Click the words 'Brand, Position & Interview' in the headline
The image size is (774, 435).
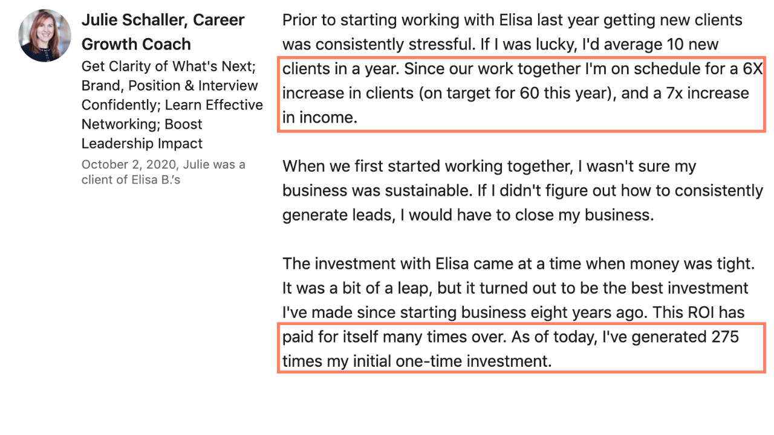point(170,86)
